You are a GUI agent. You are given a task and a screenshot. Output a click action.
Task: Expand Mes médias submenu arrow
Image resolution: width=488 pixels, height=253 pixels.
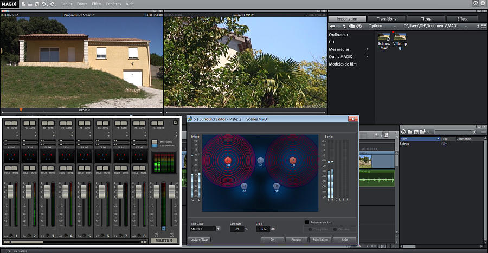point(367,49)
